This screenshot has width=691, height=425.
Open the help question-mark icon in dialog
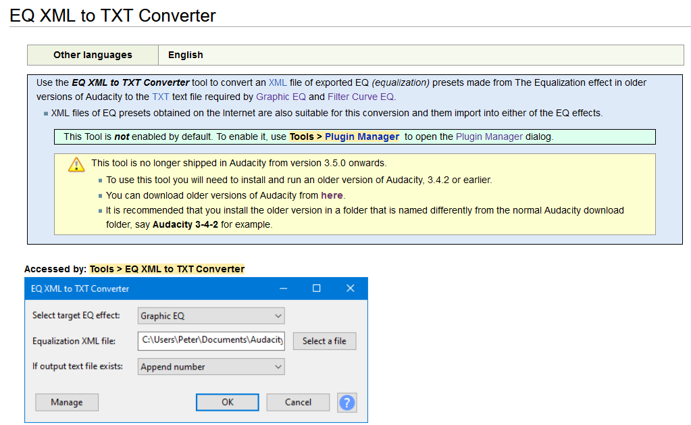(x=347, y=402)
